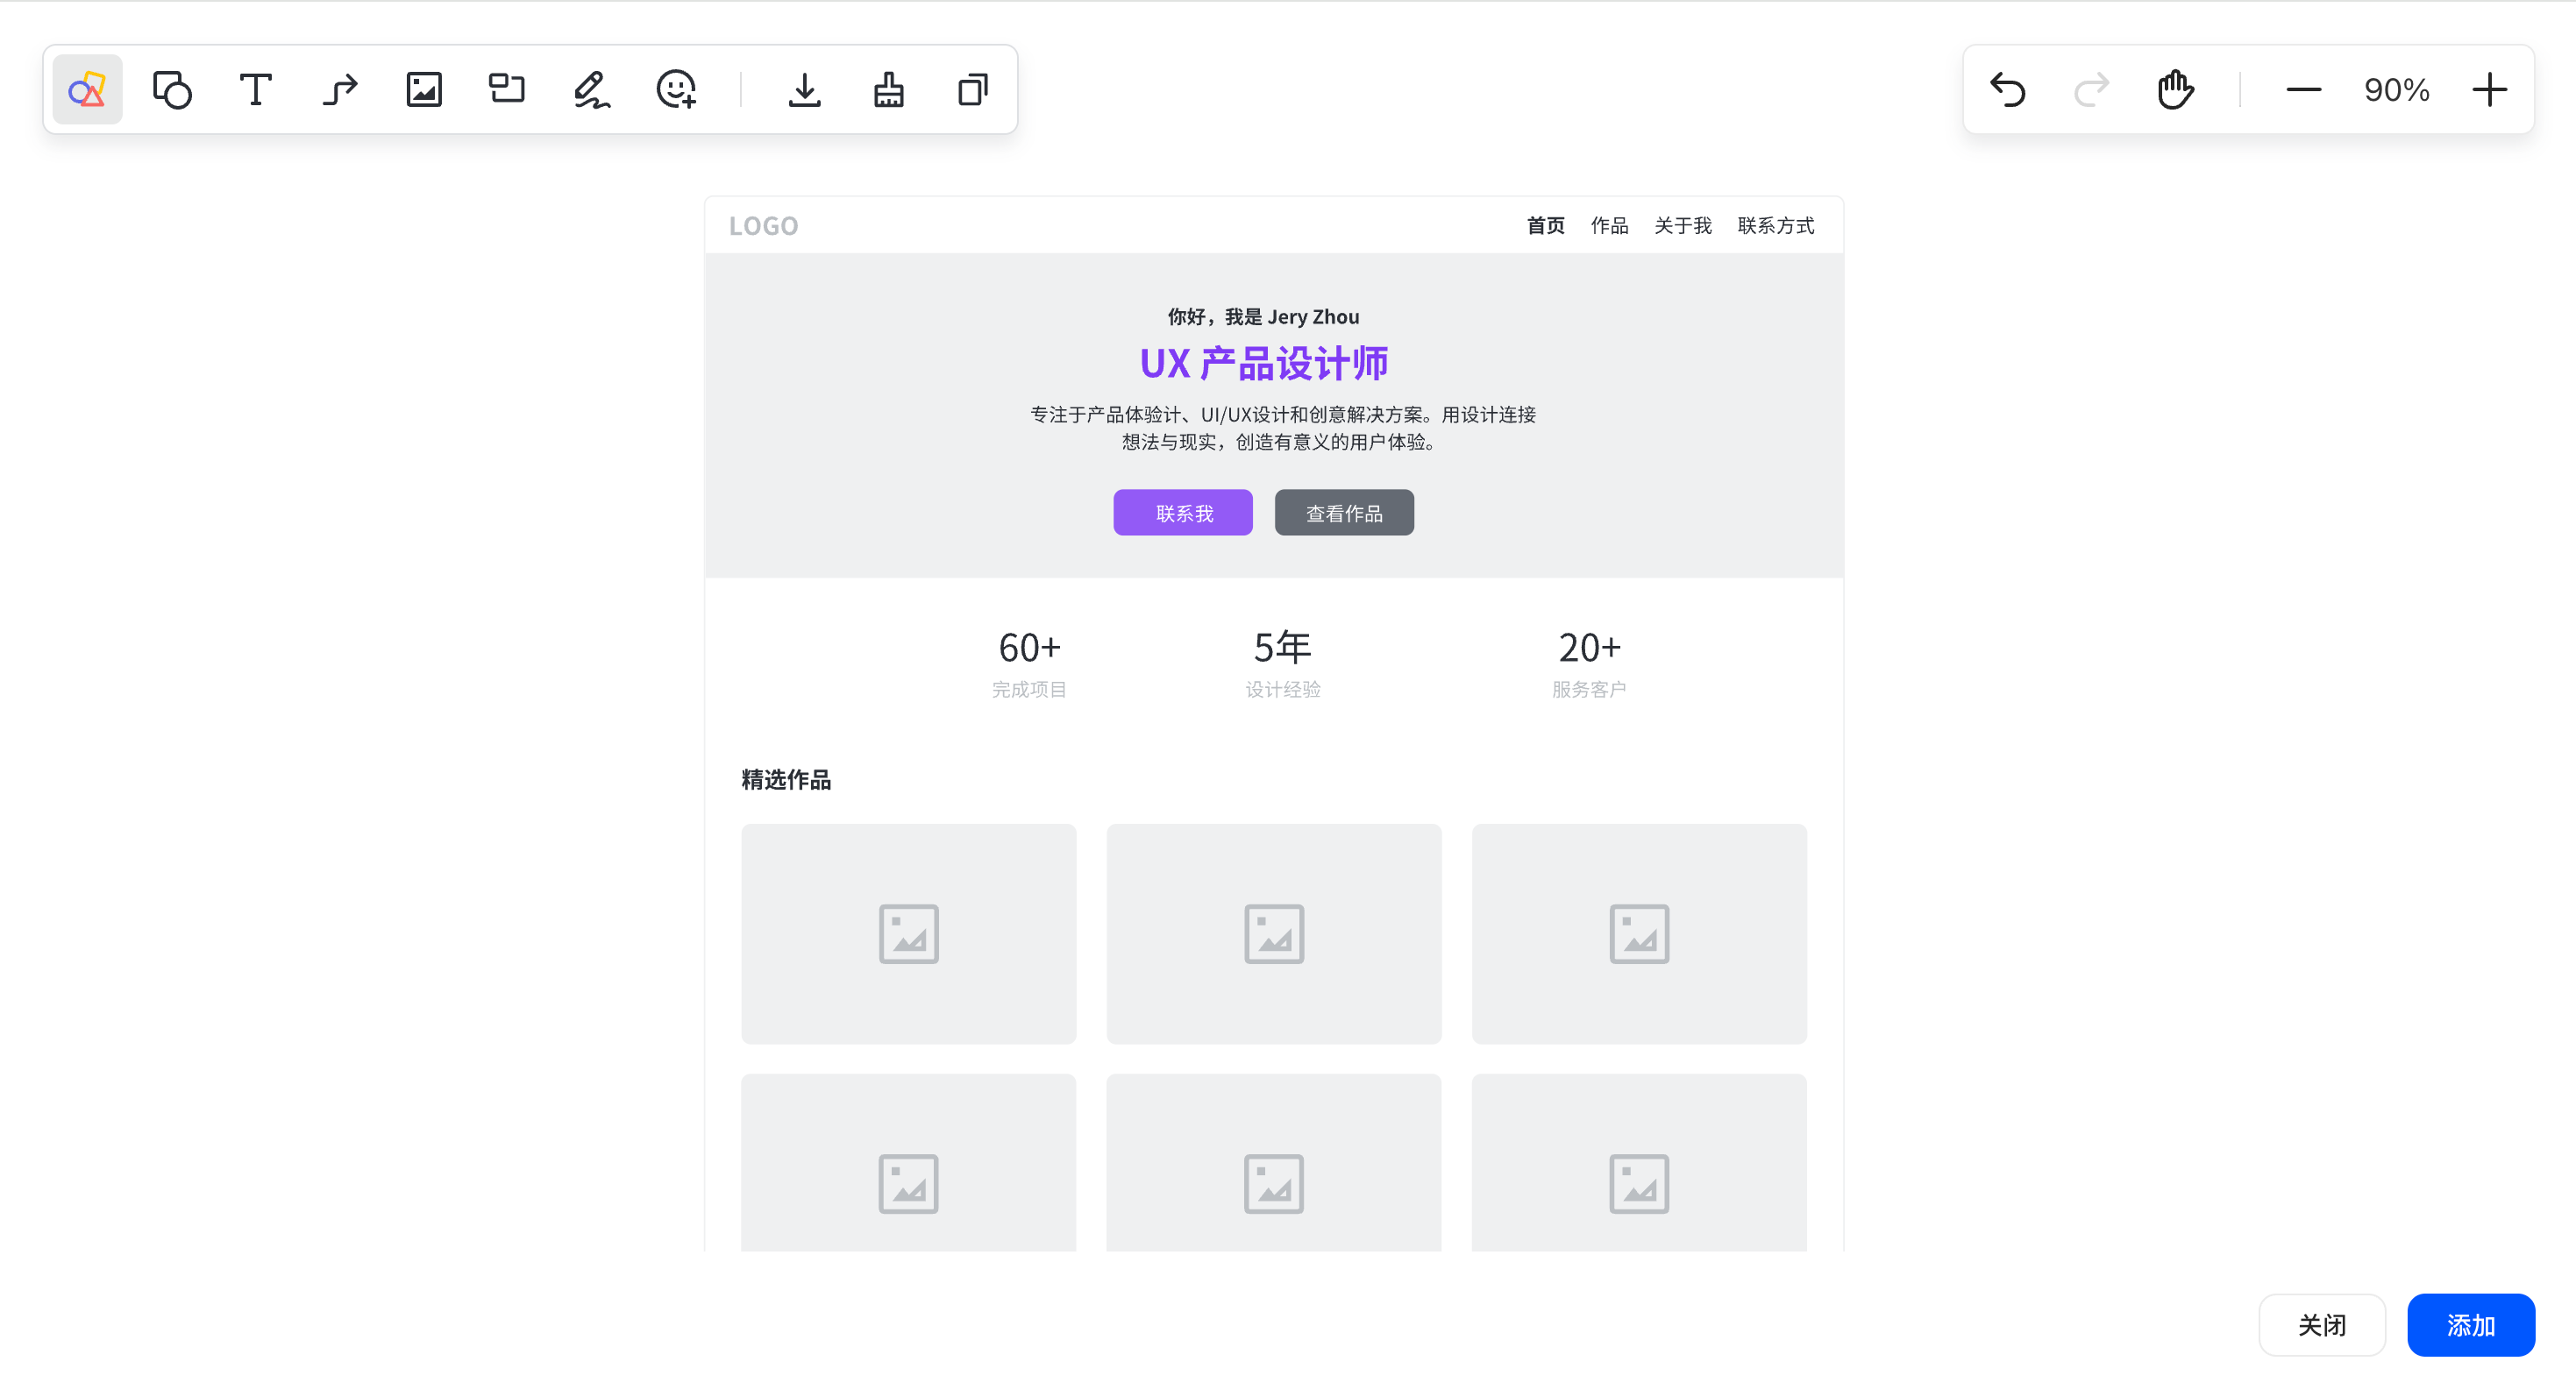The width and height of the screenshot is (2576, 1397).
Task: Zoom out with the minus button
Action: click(x=2303, y=90)
